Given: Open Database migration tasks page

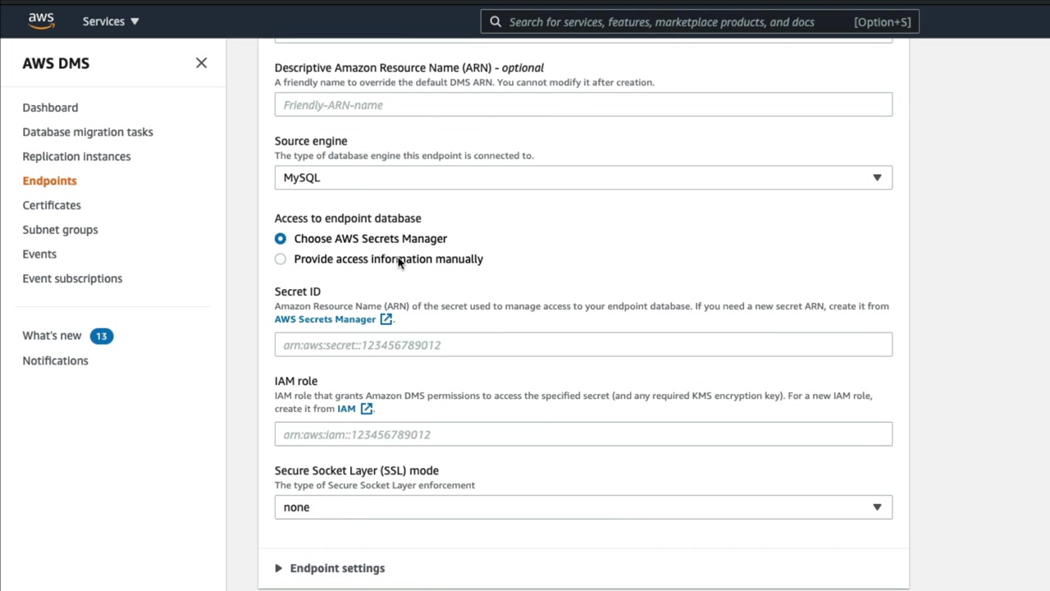Looking at the screenshot, I should 88,132.
